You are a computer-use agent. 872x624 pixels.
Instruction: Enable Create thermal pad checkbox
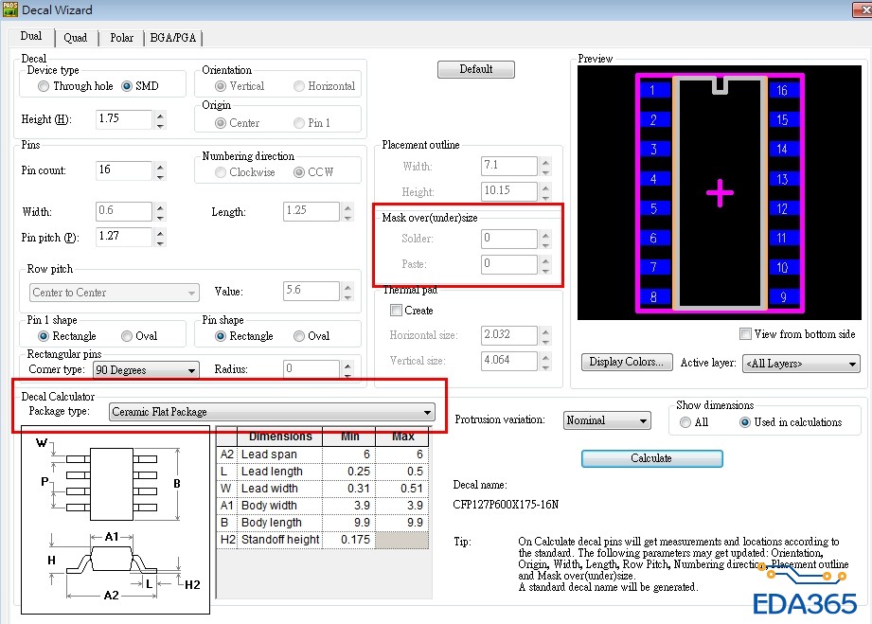click(x=396, y=311)
